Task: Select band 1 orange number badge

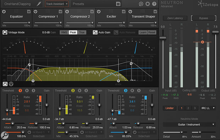Action: click(20, 90)
